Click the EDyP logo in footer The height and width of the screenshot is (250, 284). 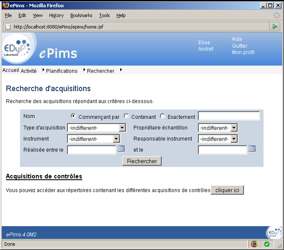tap(273, 233)
